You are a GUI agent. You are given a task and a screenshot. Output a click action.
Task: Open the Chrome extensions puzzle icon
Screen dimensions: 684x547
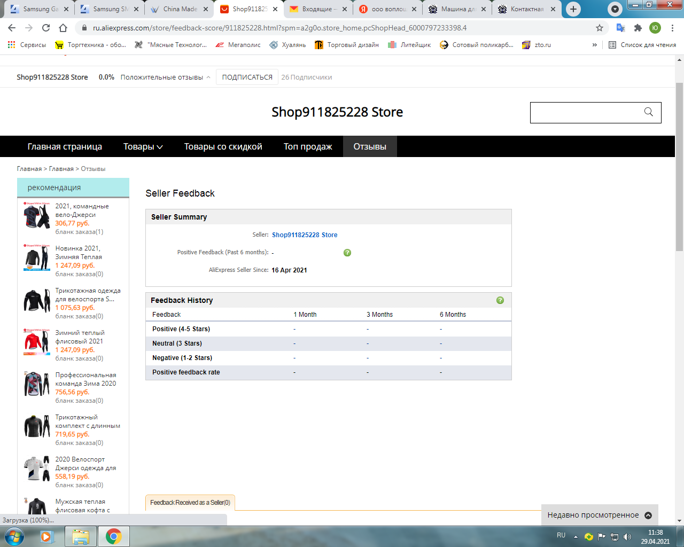[638, 28]
